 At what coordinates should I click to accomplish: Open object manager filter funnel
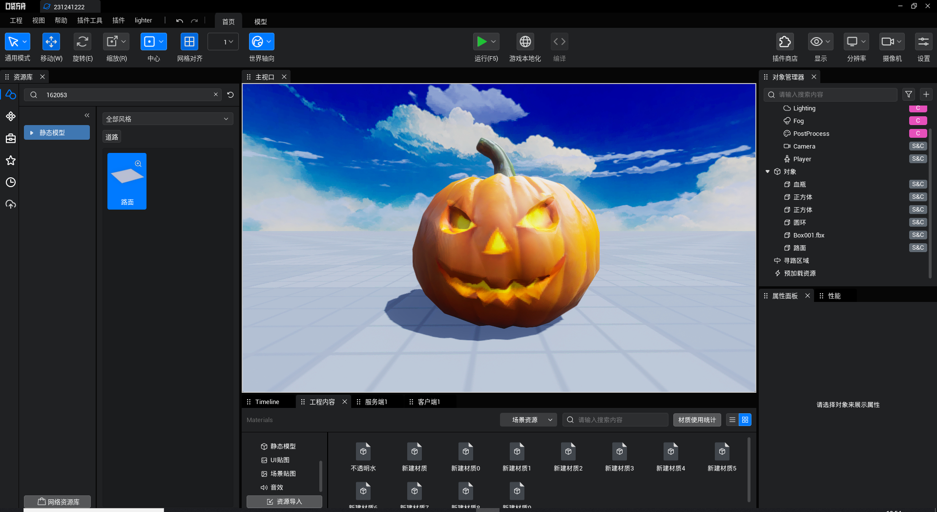click(909, 94)
